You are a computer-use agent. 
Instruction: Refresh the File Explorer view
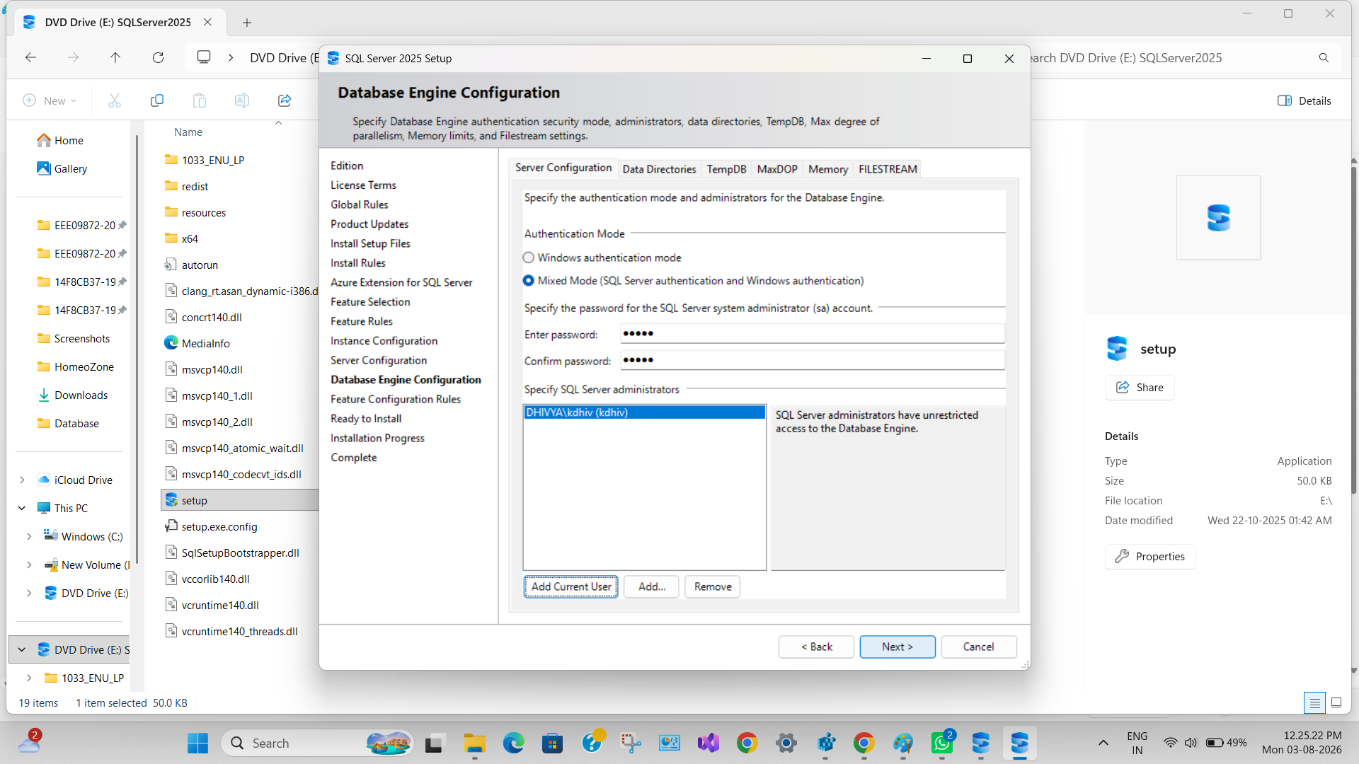tap(158, 58)
